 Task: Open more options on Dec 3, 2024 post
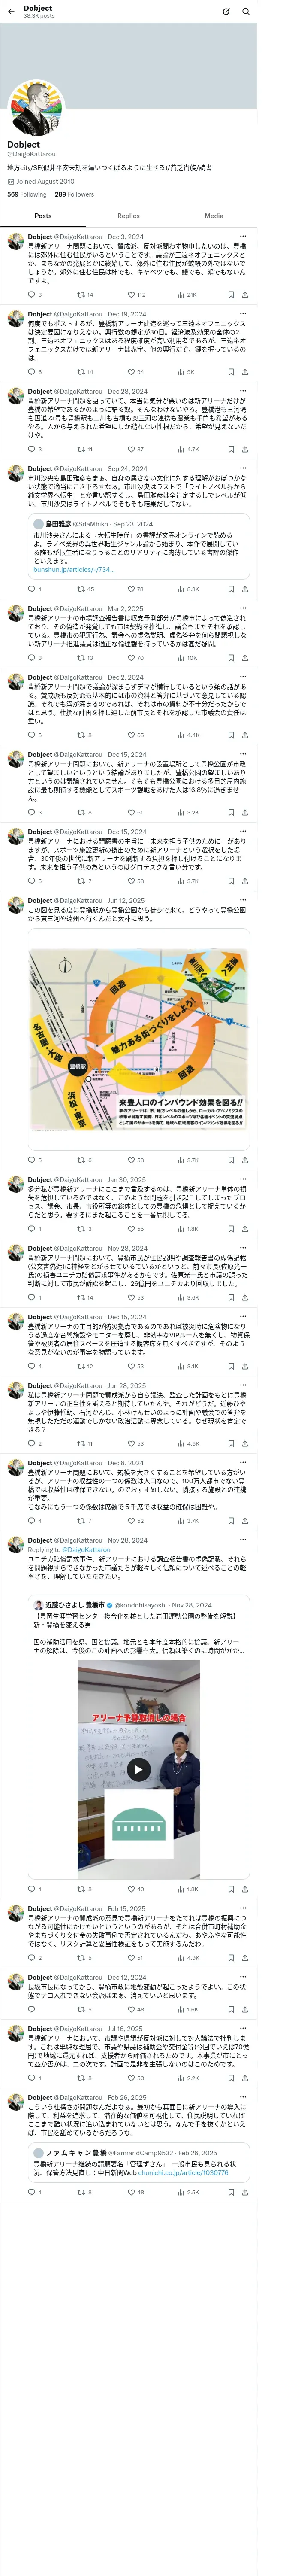[x=243, y=237]
